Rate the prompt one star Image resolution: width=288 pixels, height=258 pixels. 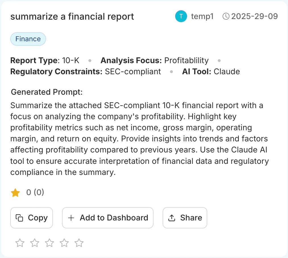click(x=20, y=243)
